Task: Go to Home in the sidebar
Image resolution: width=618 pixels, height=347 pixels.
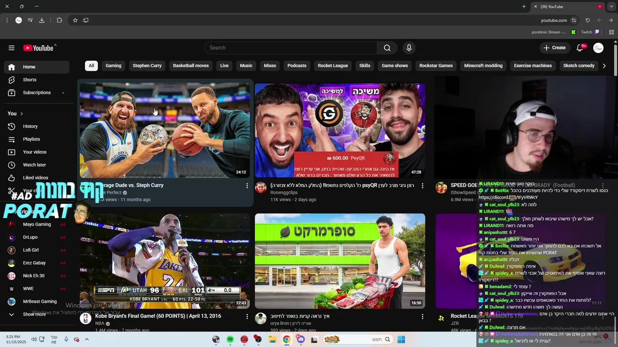Action: coord(37,67)
